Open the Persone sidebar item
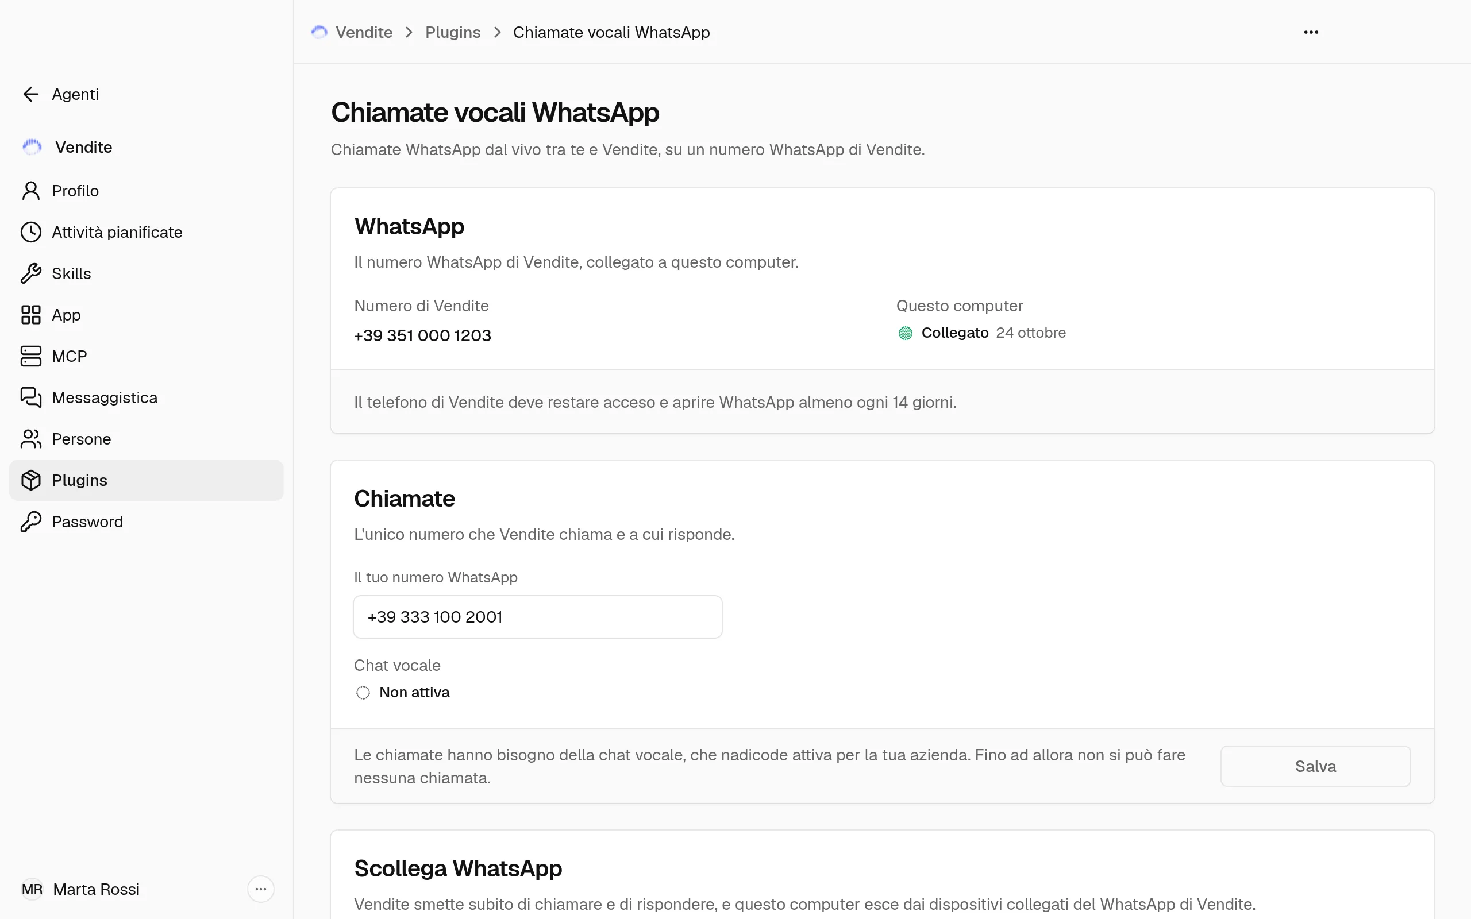 tap(147, 439)
